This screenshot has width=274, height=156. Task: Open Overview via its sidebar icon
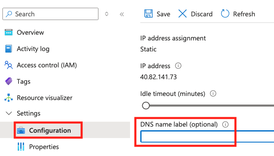point(8,32)
